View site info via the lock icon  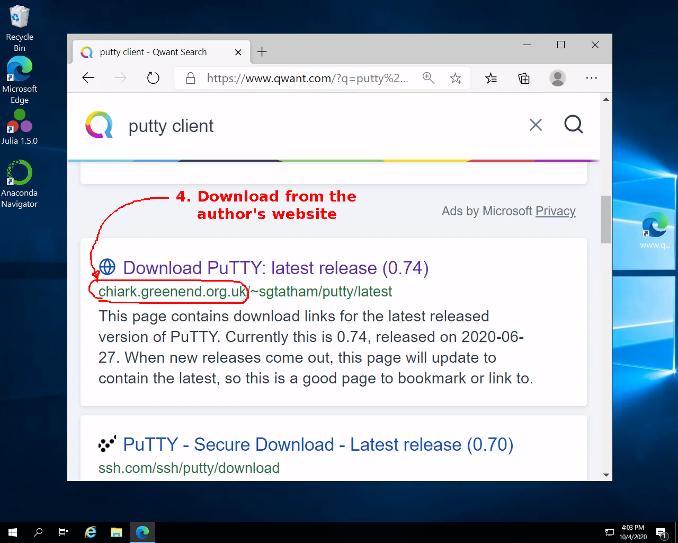[191, 78]
